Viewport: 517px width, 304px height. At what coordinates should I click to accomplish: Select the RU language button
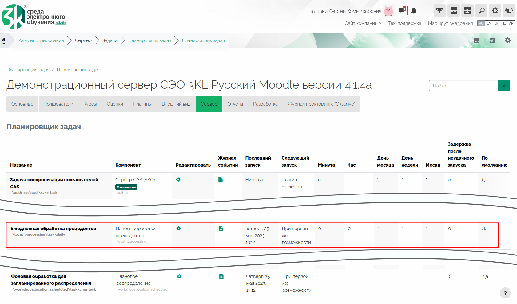[x=481, y=23]
